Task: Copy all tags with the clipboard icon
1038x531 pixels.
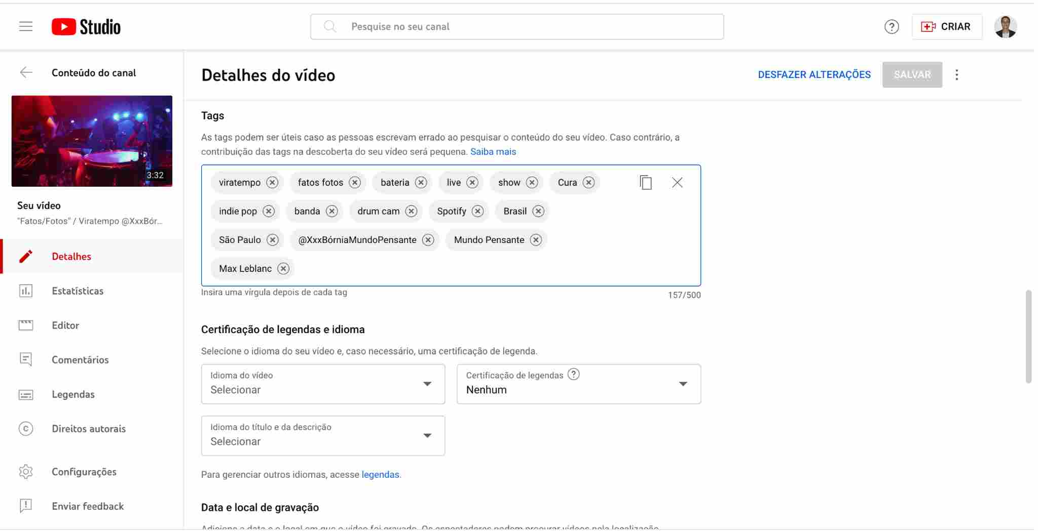Action: point(646,182)
